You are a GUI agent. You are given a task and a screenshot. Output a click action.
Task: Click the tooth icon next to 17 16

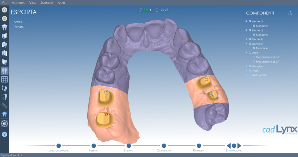[x=140, y=10]
